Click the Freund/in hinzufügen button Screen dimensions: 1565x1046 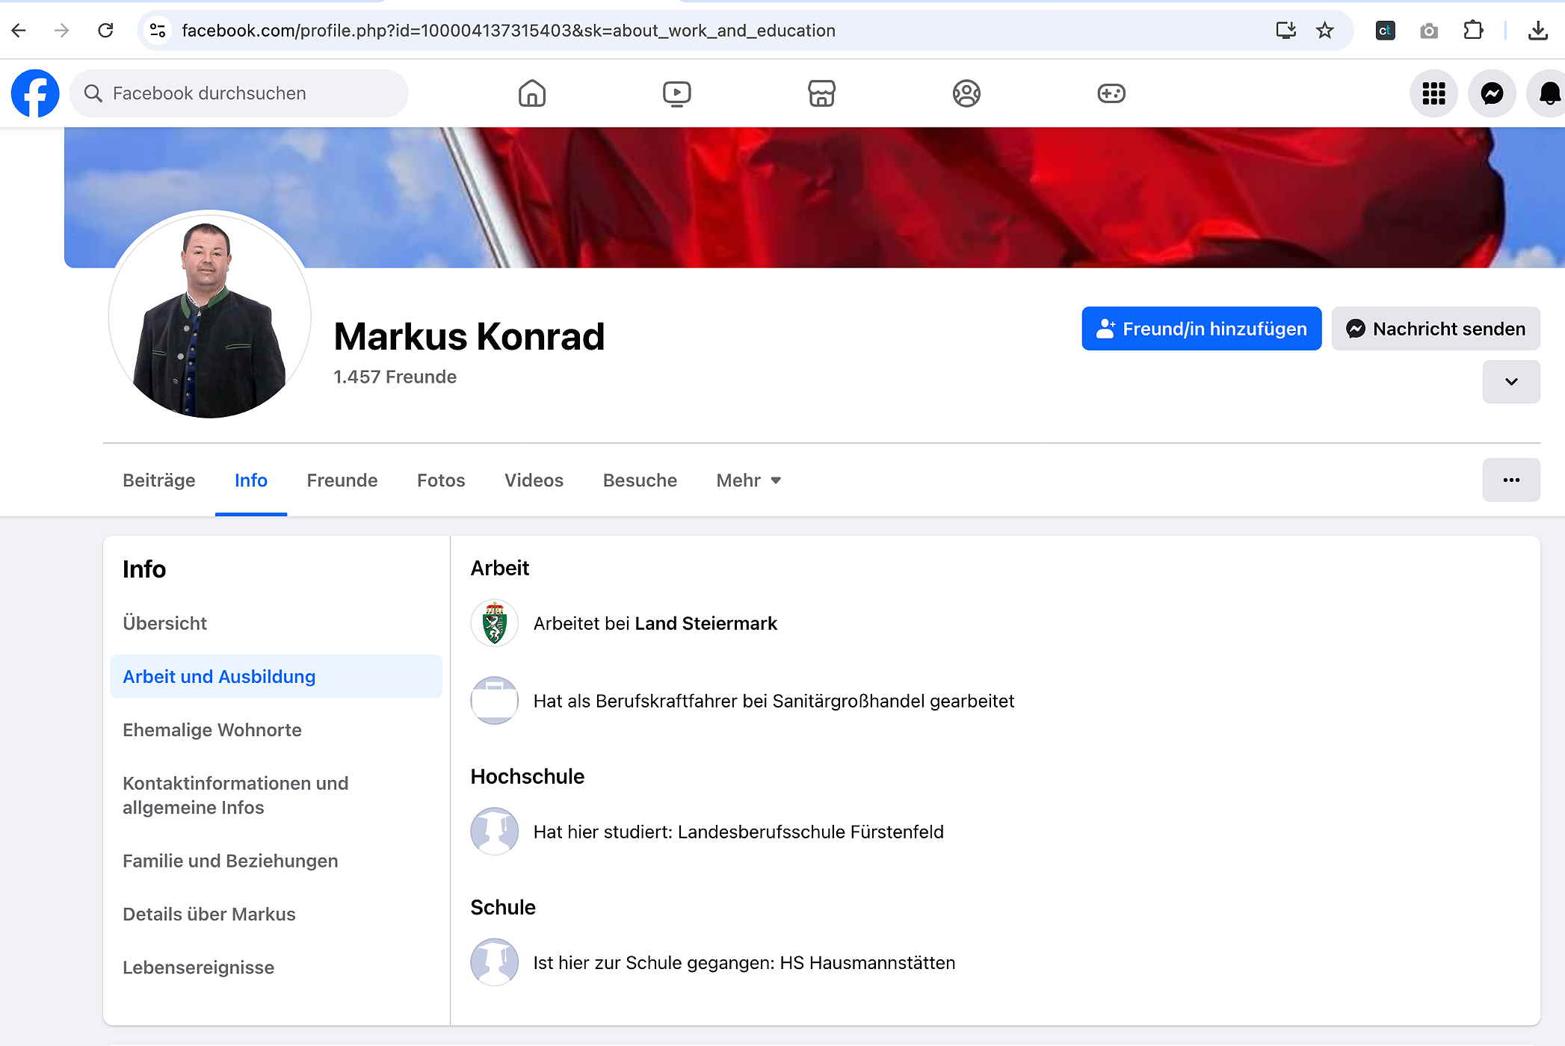coord(1201,329)
